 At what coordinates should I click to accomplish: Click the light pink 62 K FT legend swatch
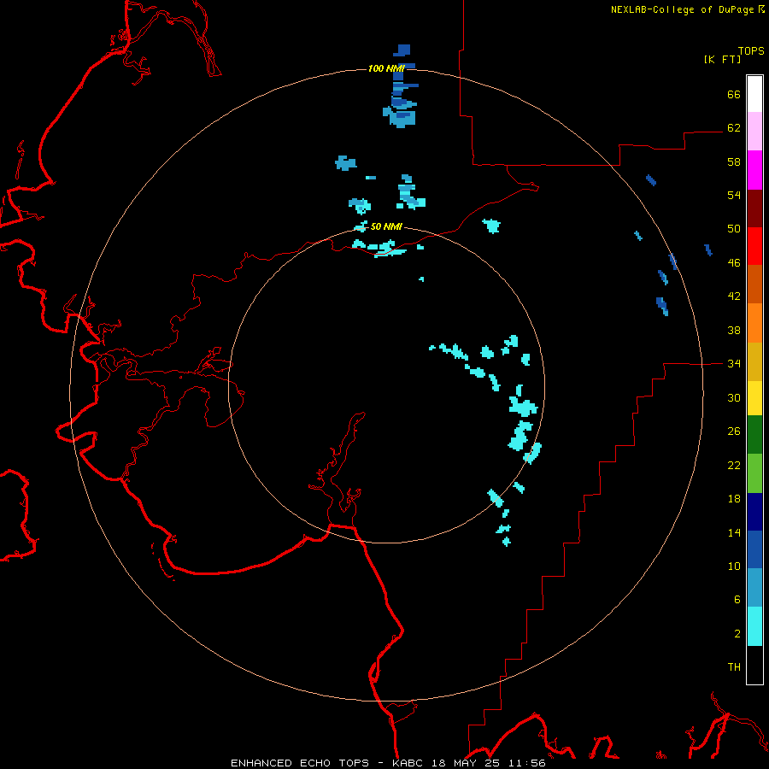pyautogui.click(x=754, y=131)
